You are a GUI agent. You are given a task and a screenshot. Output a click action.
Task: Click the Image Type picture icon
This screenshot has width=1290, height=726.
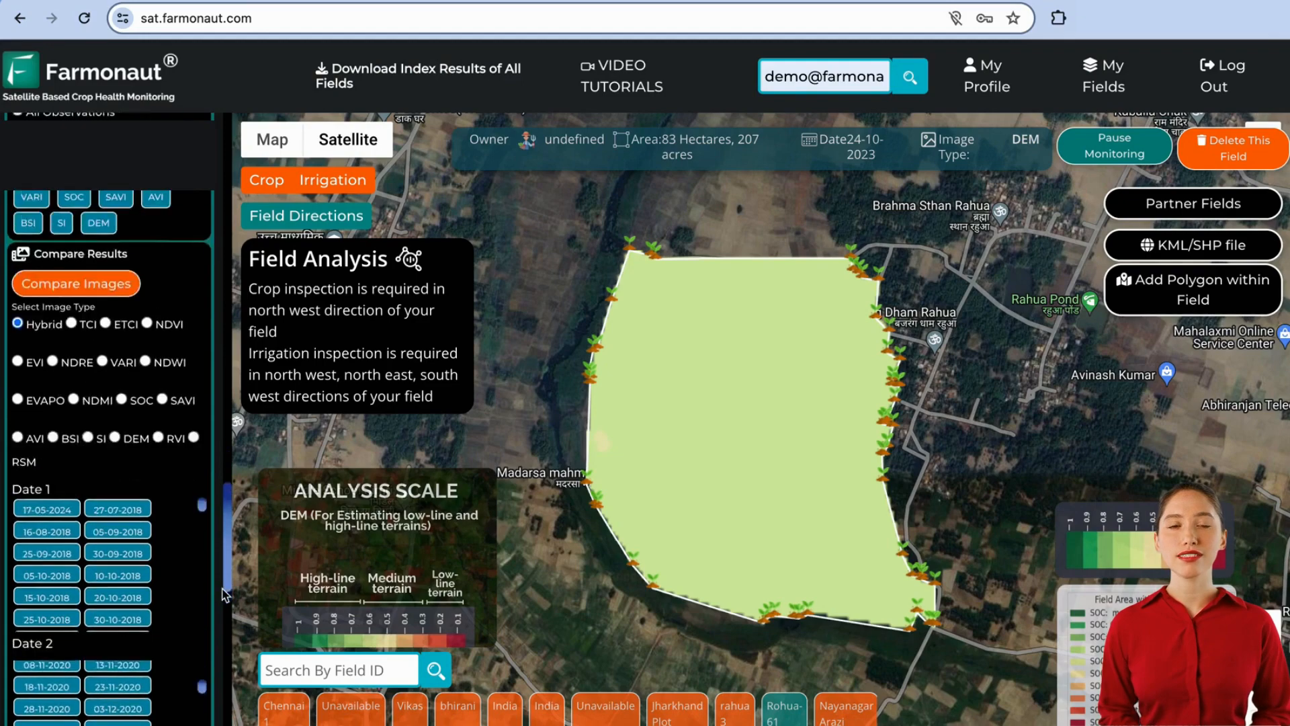[x=928, y=139]
